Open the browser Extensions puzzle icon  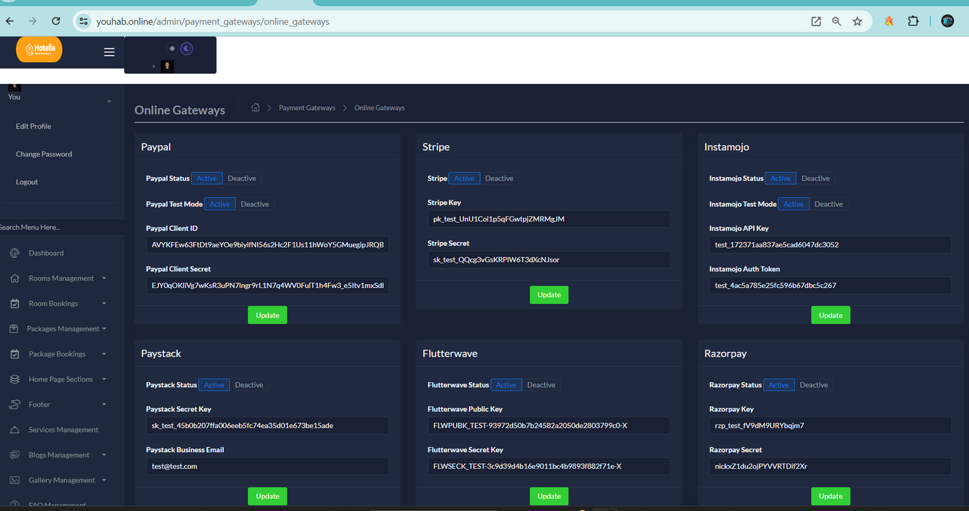tap(913, 21)
